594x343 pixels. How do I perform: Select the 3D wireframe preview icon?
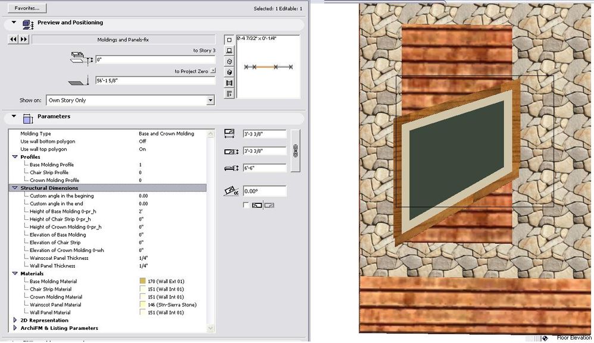[229, 62]
